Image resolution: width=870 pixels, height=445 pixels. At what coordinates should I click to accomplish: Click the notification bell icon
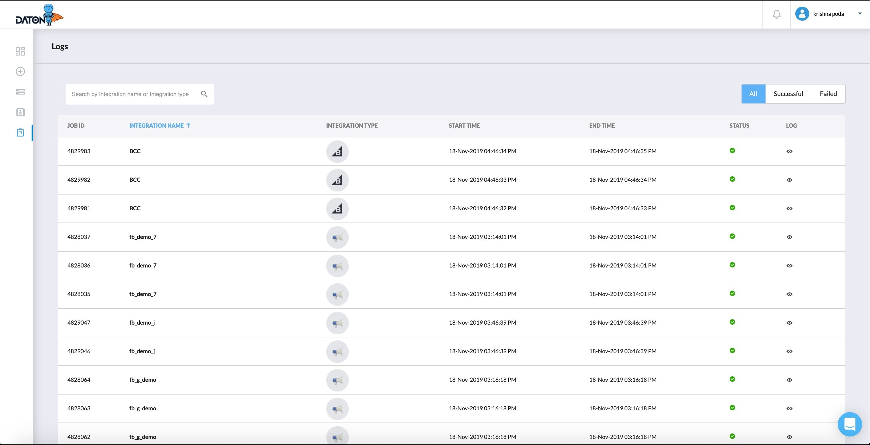[x=776, y=14]
